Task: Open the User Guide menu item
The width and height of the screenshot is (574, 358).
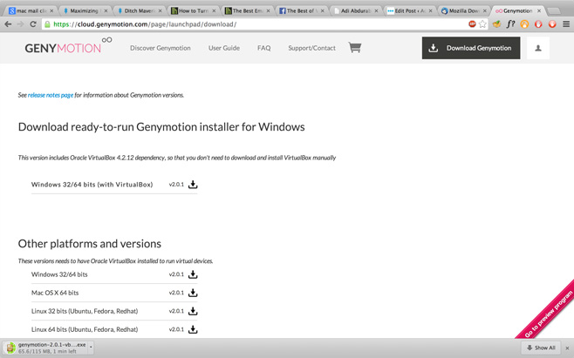Action: point(224,48)
